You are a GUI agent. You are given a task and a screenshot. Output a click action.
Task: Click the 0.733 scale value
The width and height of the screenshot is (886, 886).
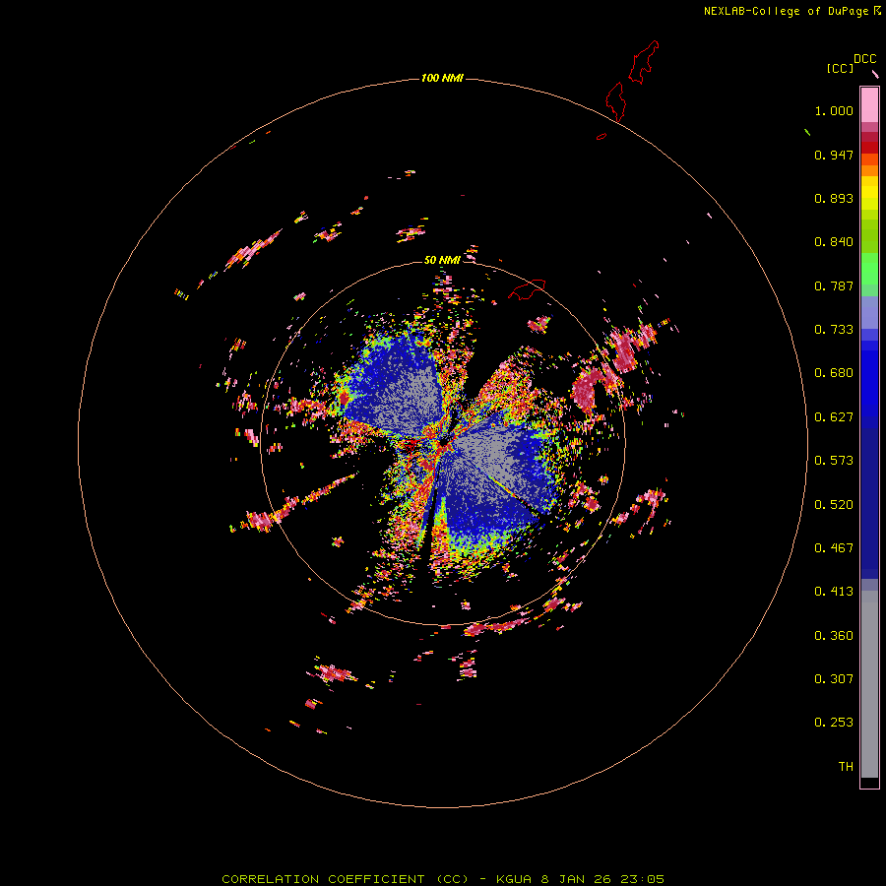(x=834, y=330)
